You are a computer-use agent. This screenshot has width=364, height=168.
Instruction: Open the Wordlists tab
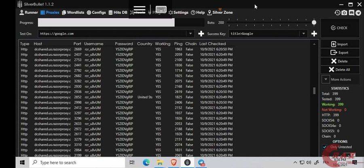click(x=73, y=13)
